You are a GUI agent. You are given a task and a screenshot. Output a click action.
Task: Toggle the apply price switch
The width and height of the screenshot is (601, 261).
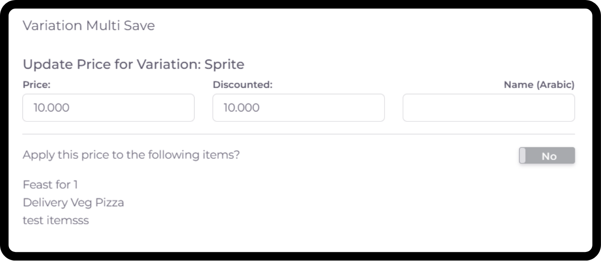click(547, 156)
